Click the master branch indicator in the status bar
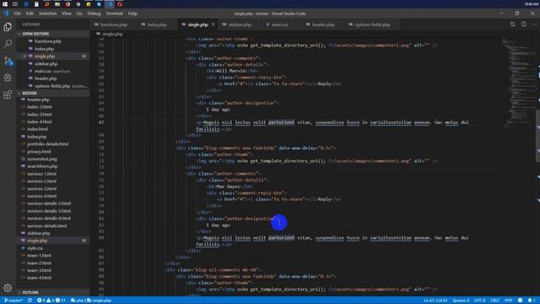This screenshot has width=540, height=304. point(13,301)
